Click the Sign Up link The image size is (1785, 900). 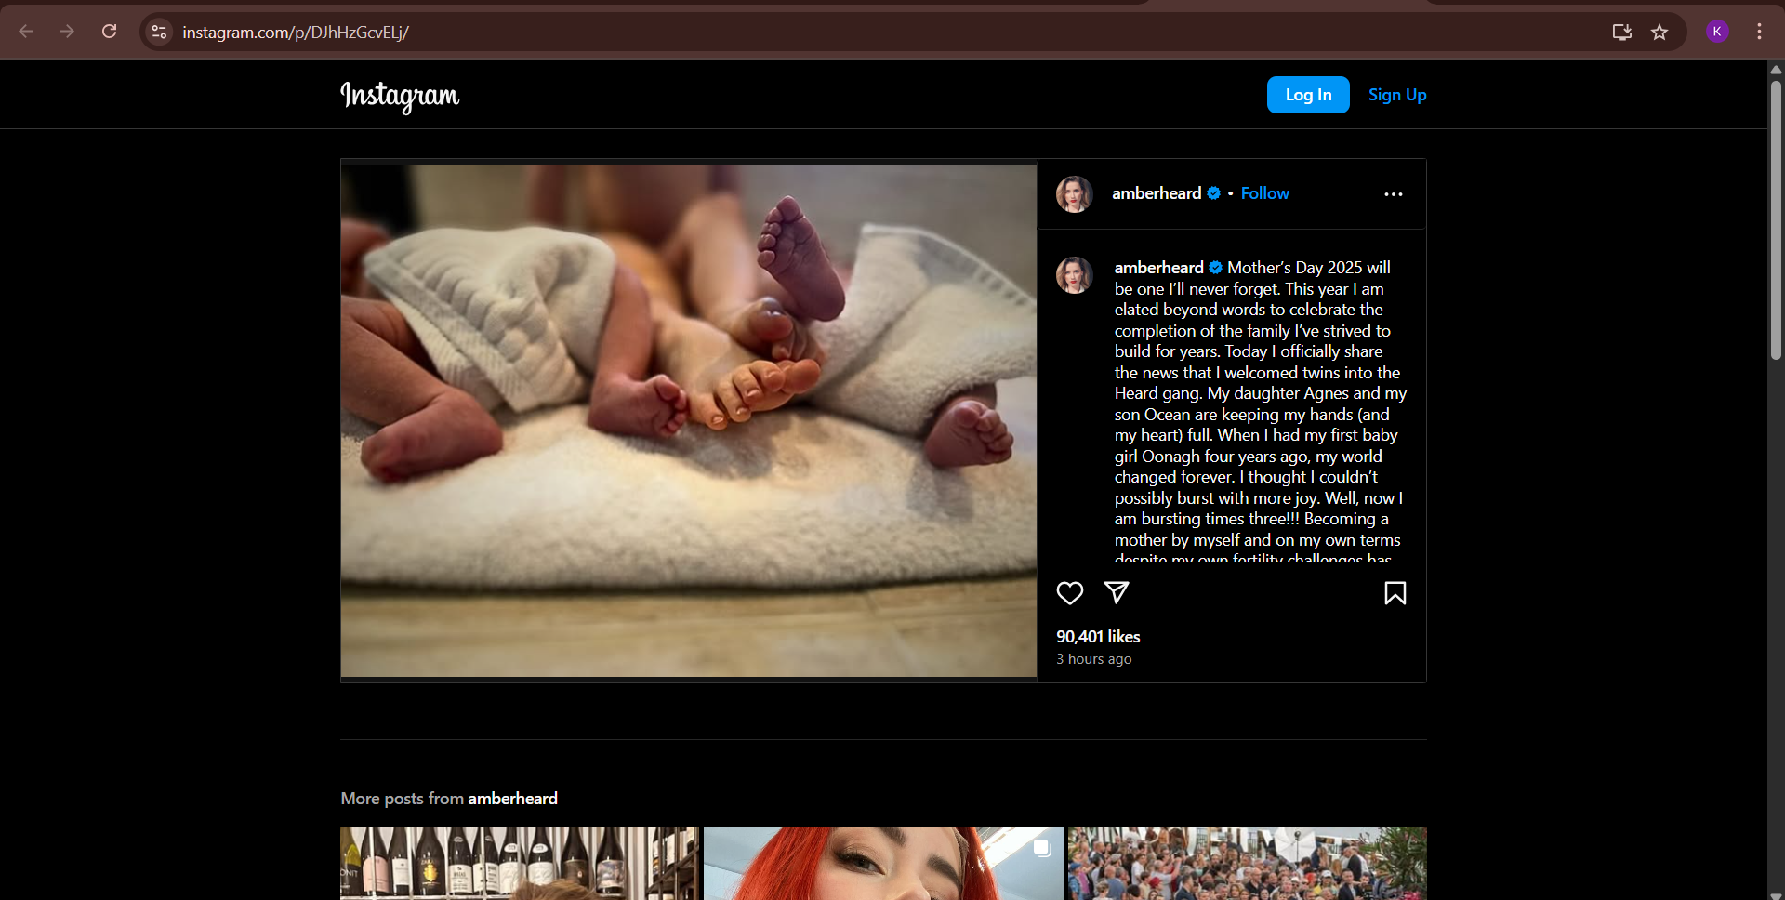coord(1396,95)
